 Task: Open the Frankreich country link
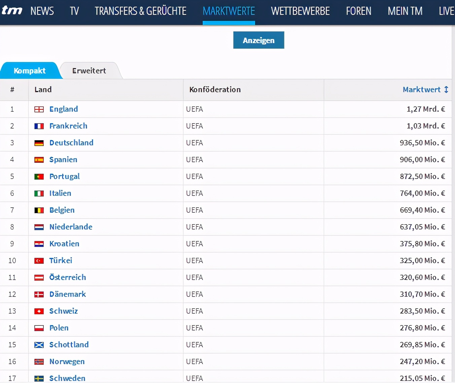[68, 126]
